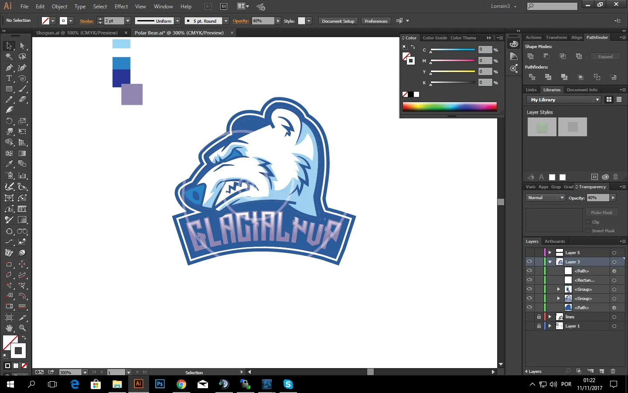
Task: Open Photoshop from the taskbar
Action: pyautogui.click(x=160, y=384)
